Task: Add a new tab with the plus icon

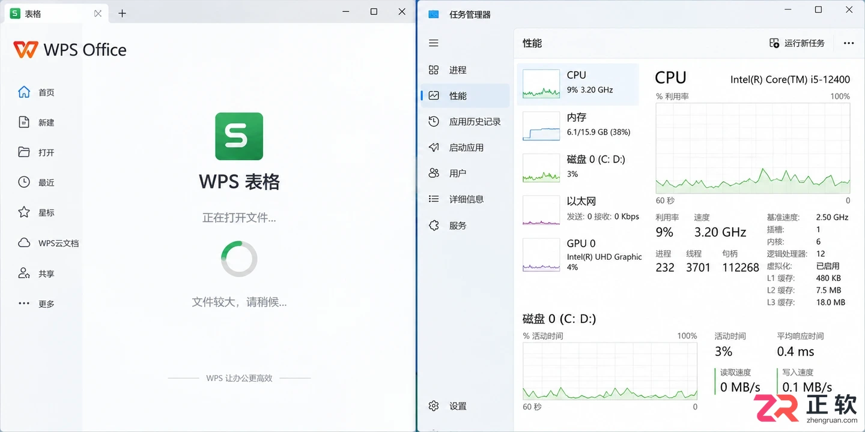Action: pyautogui.click(x=122, y=13)
